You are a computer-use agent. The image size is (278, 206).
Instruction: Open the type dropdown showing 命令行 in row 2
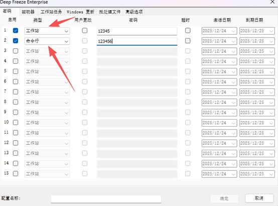(x=47, y=41)
